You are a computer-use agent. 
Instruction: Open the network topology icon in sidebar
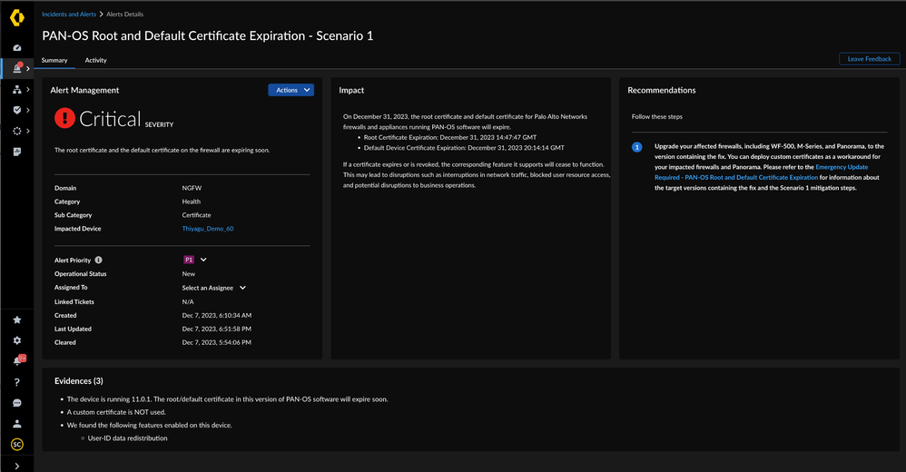(17, 89)
